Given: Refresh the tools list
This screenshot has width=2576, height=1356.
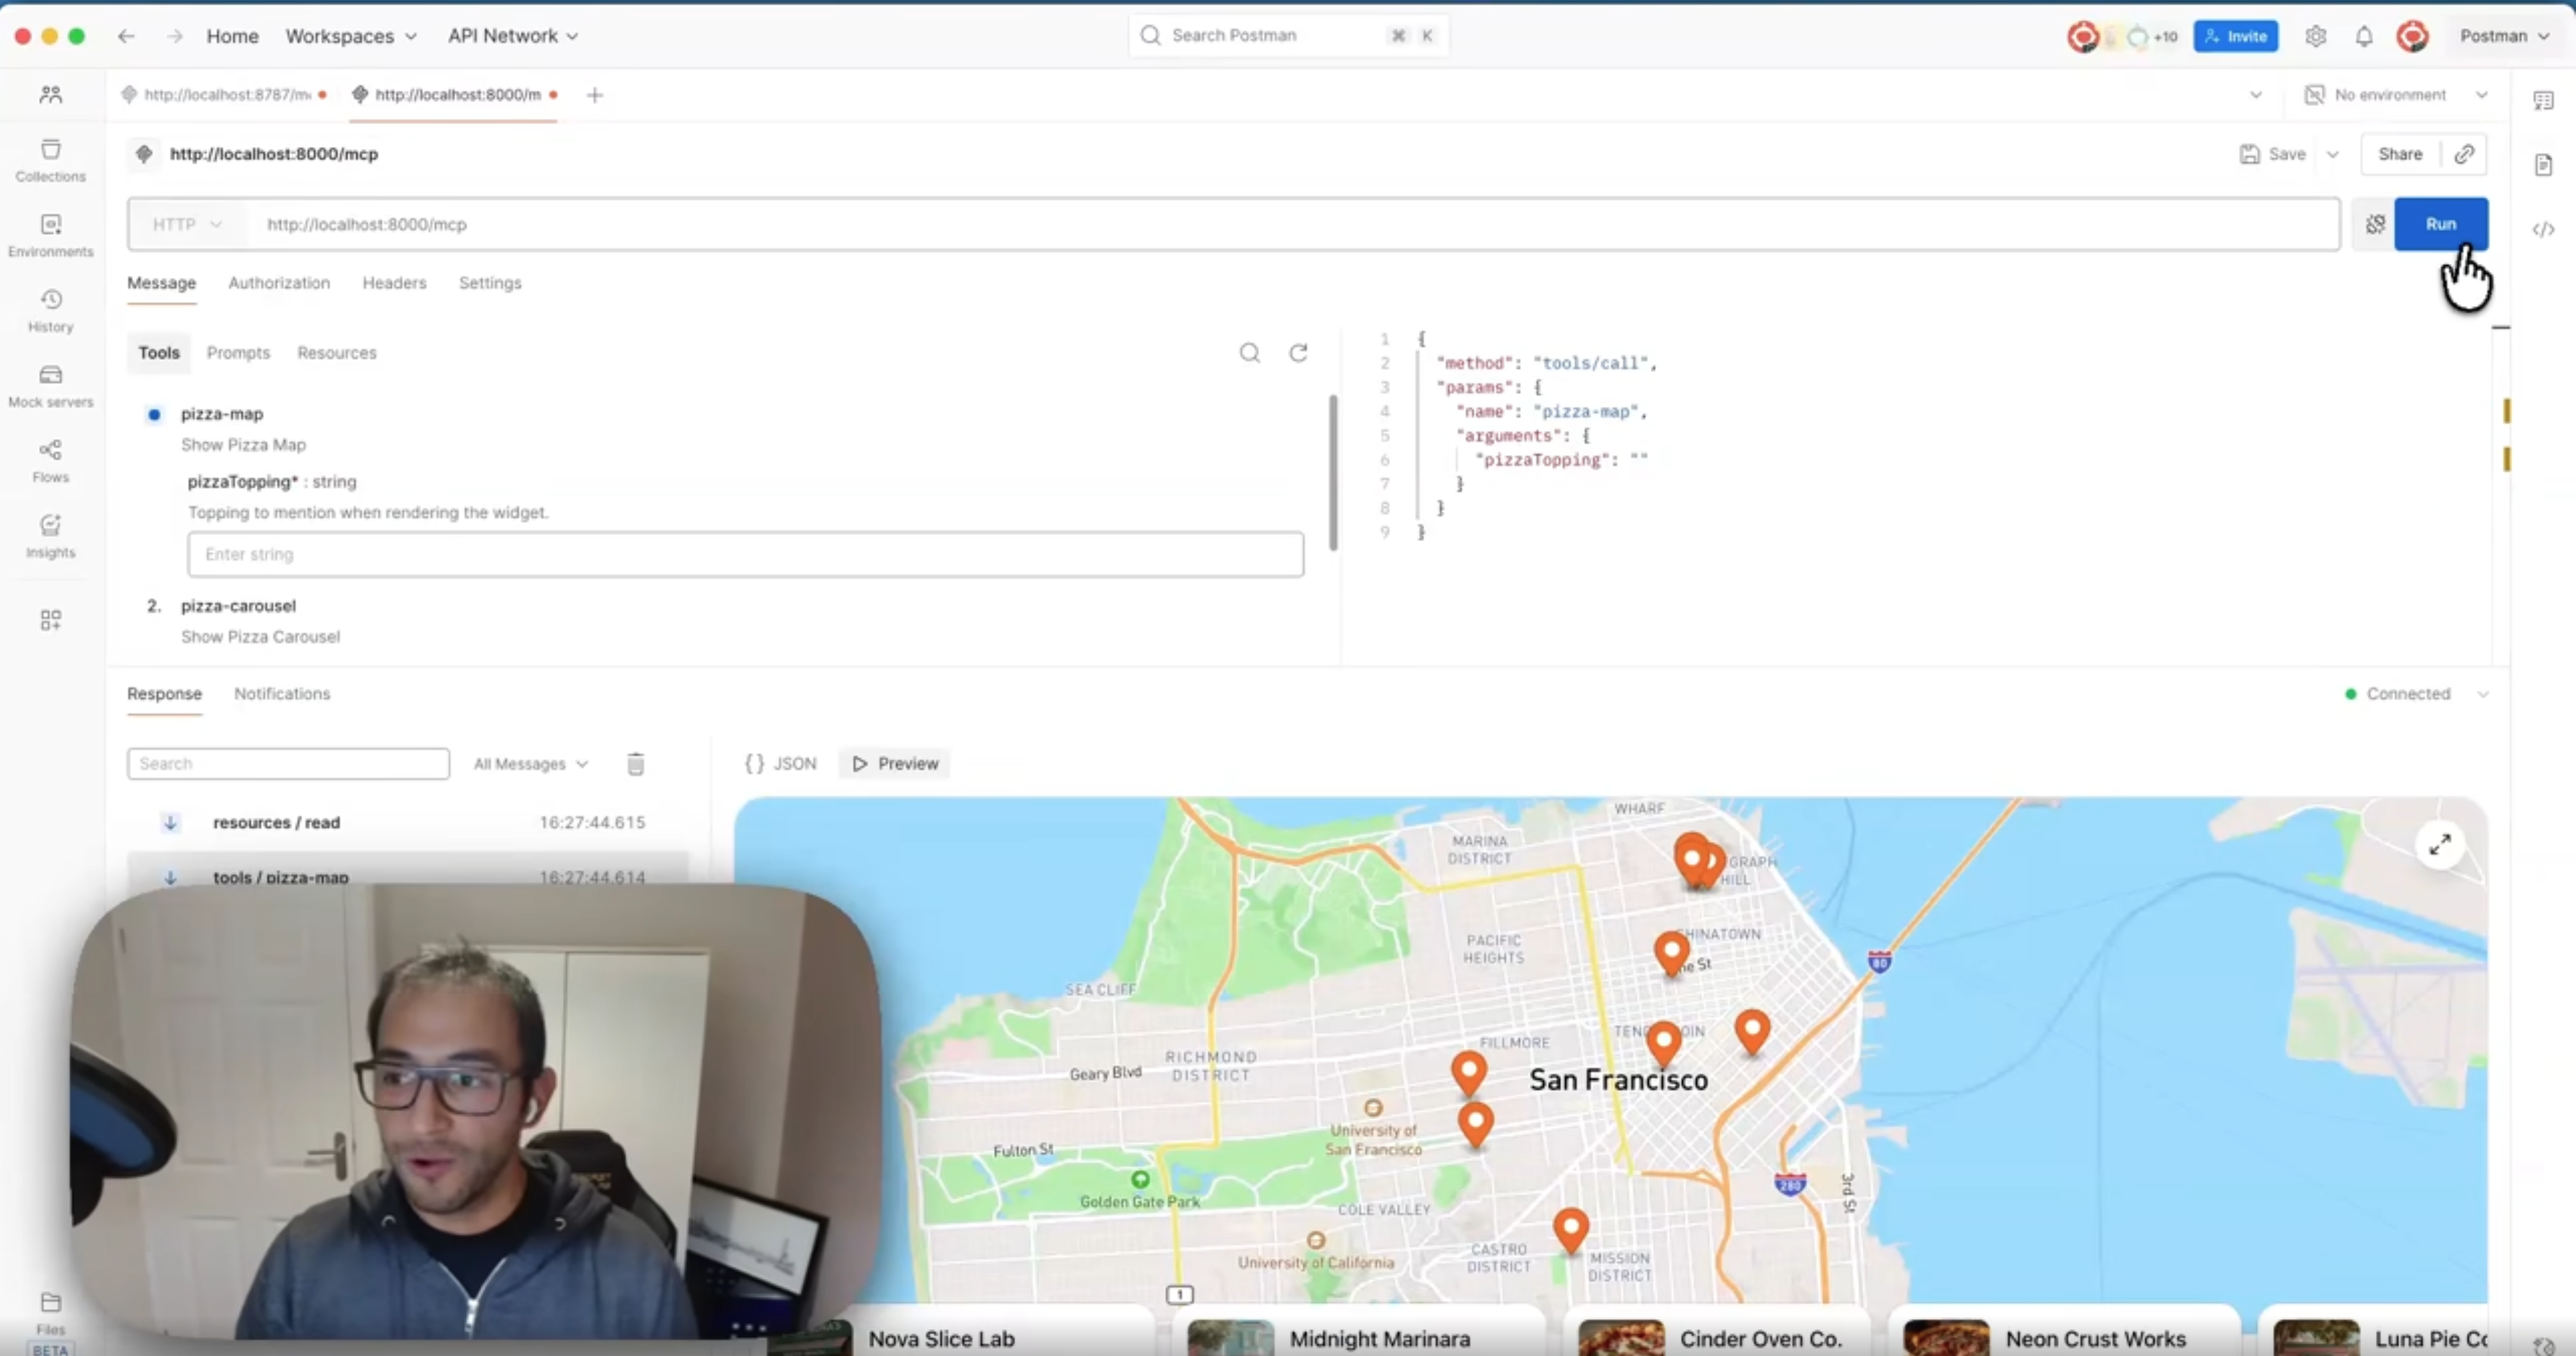Looking at the screenshot, I should coord(1297,352).
